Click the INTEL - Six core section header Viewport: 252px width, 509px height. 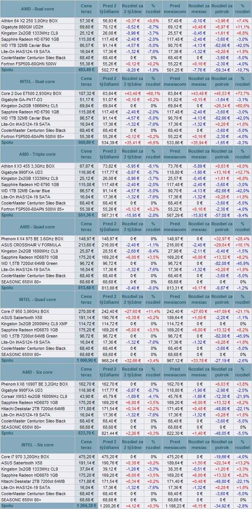(37, 445)
